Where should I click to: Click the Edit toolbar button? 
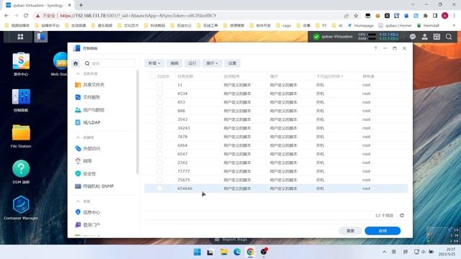pyautogui.click(x=174, y=63)
